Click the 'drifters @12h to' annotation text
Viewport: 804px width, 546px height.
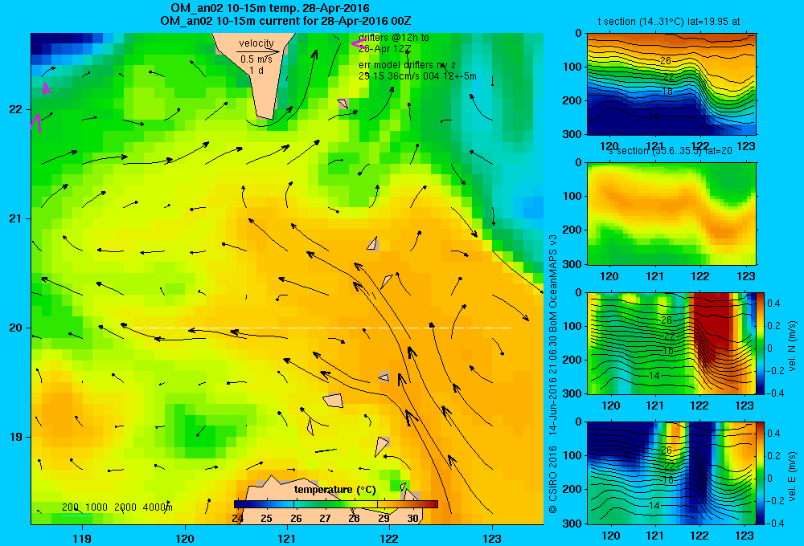pyautogui.click(x=394, y=38)
